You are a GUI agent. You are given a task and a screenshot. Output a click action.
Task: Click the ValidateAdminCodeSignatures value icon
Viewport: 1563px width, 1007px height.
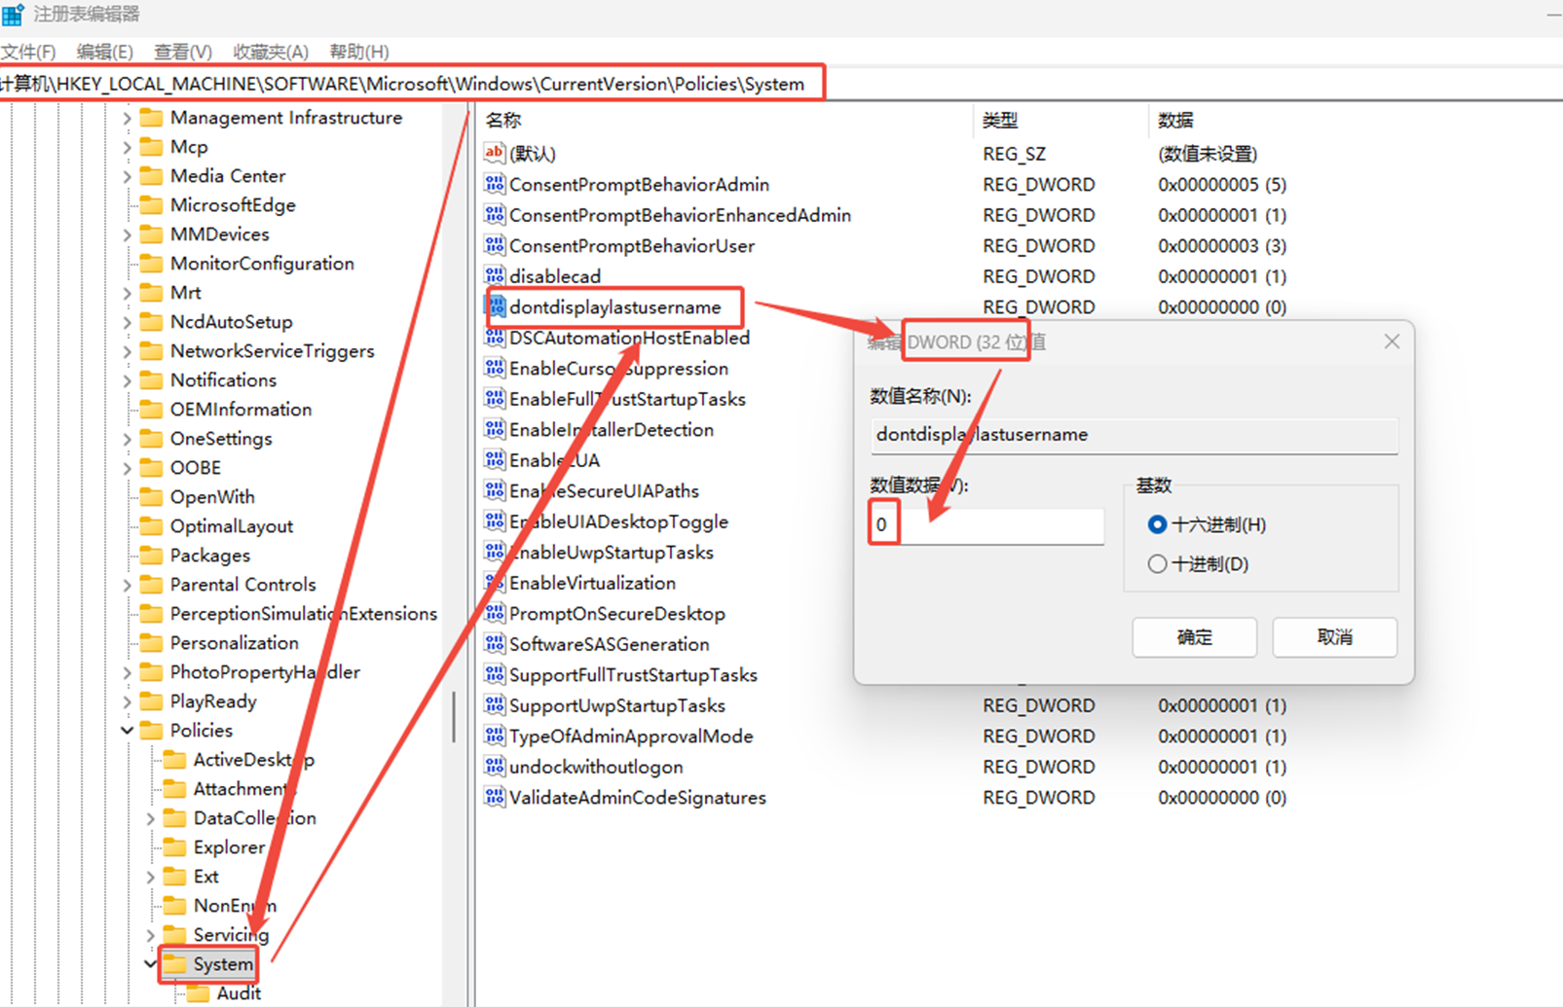pyautogui.click(x=495, y=798)
